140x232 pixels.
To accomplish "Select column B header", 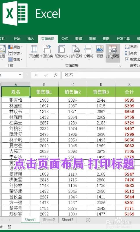I will pyautogui.click(x=44, y=84).
